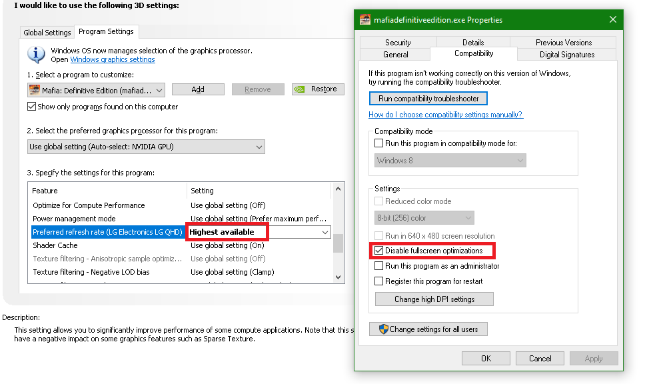This screenshot has height=384, width=645.
Task: Check Run this program as an administrator
Action: click(x=379, y=266)
